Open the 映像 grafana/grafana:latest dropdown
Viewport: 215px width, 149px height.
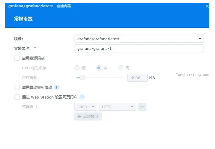click(x=139, y=39)
